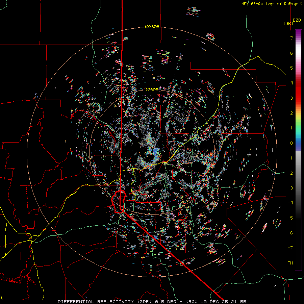Select the 21:55 timestamp in the footer
Viewport: 304px width, 304px height.
239,302
